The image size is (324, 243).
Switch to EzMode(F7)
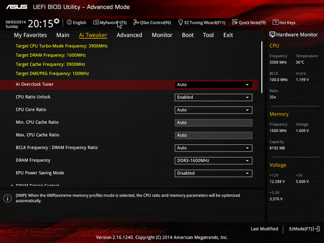pos(304,229)
